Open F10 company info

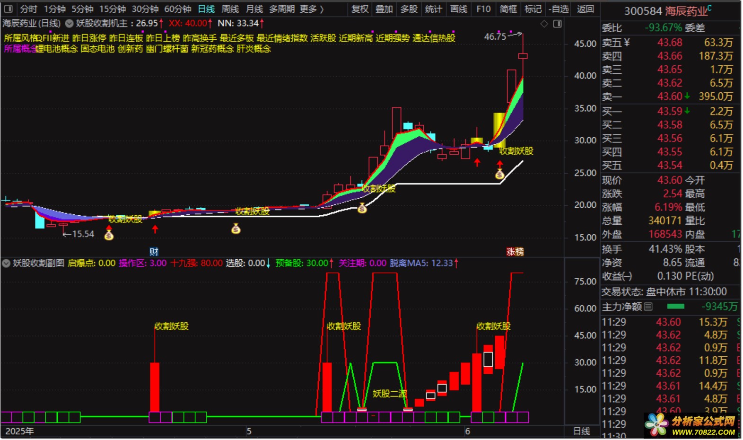[483, 9]
